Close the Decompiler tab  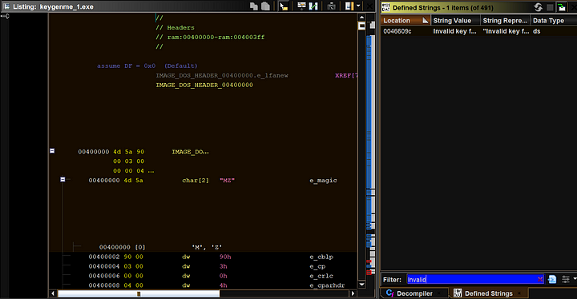click(439, 293)
